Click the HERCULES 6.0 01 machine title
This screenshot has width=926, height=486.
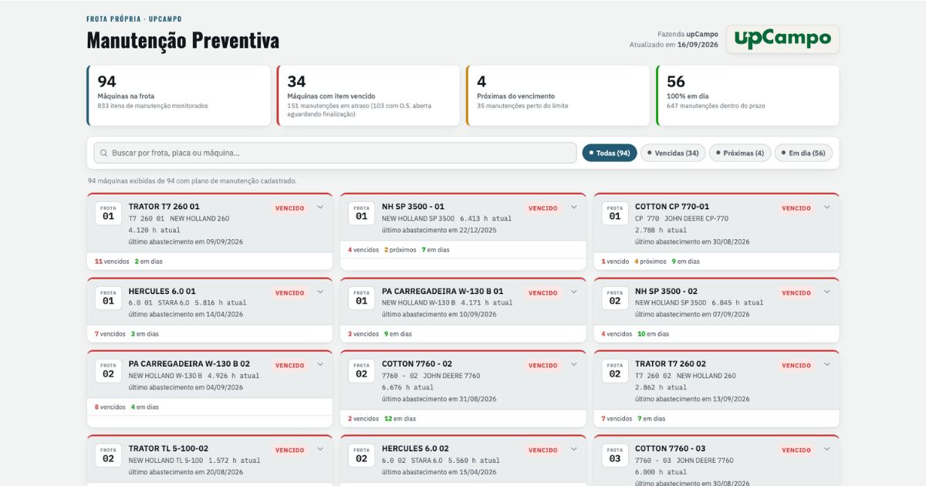click(162, 291)
